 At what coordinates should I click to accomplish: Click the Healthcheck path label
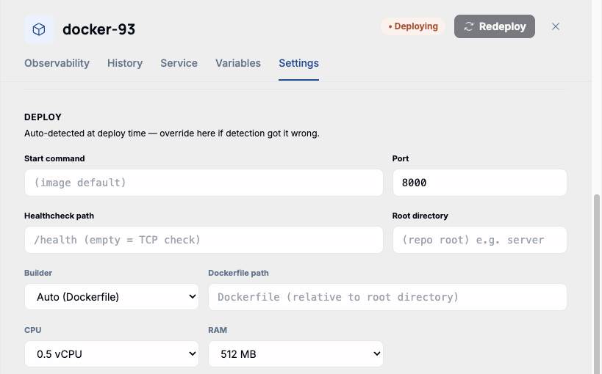click(59, 216)
